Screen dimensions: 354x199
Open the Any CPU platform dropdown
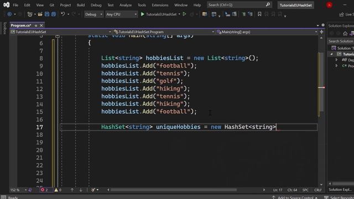[122, 14]
